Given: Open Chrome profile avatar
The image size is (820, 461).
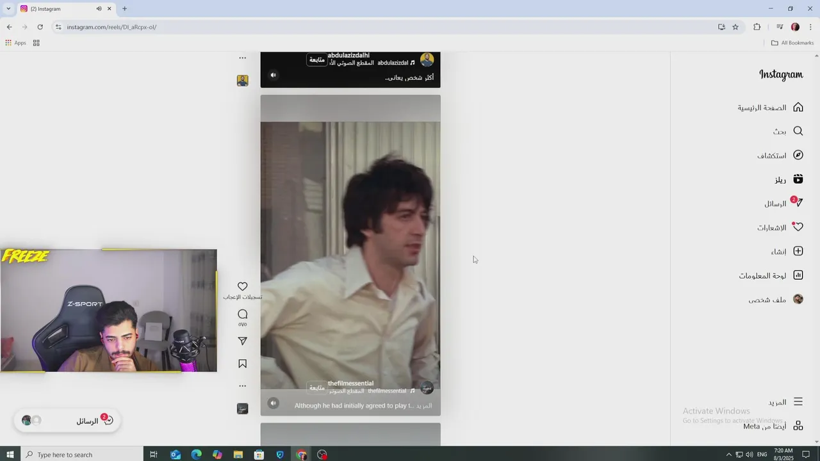Looking at the screenshot, I should point(795,27).
